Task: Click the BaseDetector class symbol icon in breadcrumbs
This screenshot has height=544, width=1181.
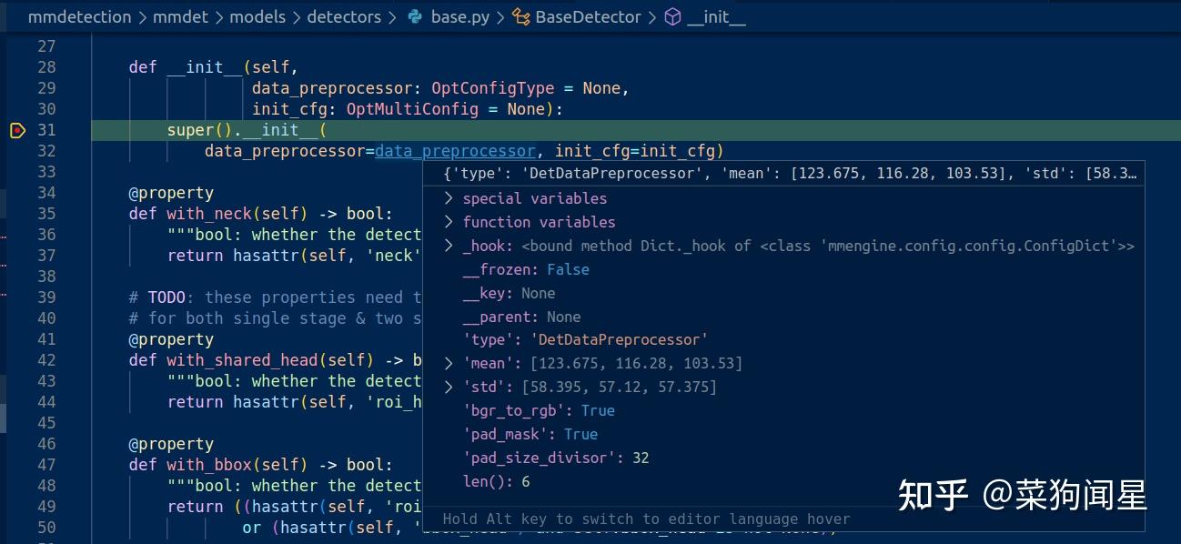Action: pyautogui.click(x=521, y=16)
